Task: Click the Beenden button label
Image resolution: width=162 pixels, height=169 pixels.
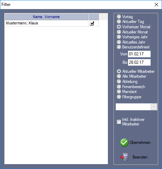Action: coord(140,157)
